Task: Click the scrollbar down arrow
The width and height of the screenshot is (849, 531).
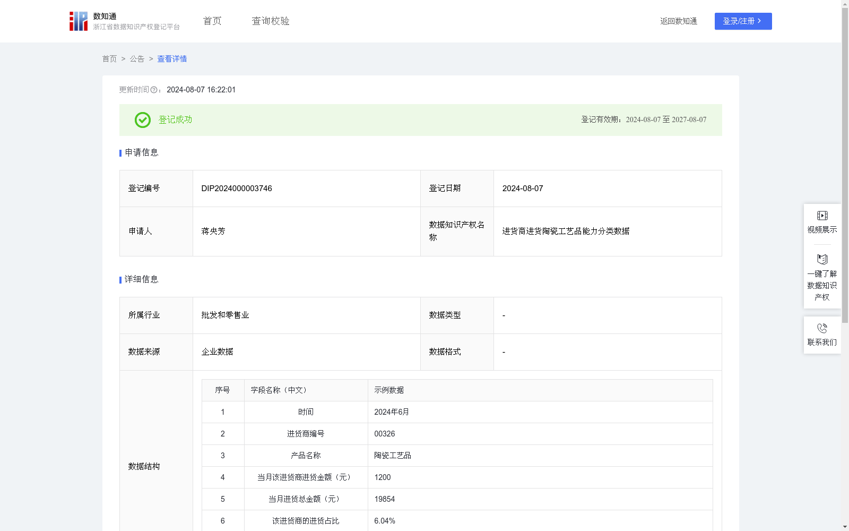Action: (845, 527)
